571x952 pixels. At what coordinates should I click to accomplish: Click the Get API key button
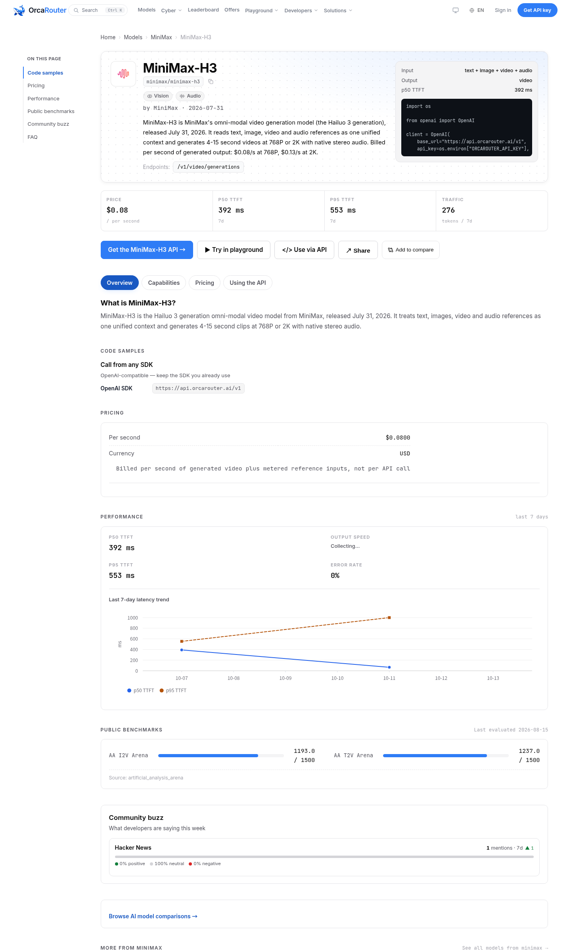click(537, 10)
